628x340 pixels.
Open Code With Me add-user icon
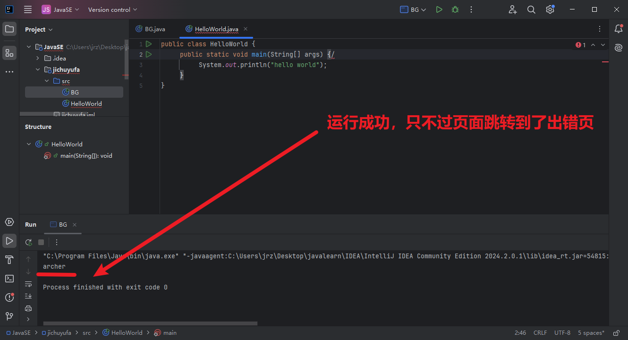coord(513,9)
